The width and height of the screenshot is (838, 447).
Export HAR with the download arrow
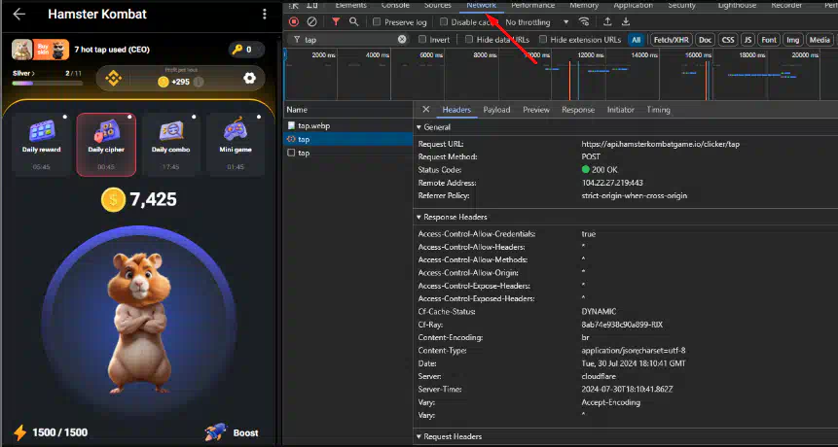click(x=626, y=22)
